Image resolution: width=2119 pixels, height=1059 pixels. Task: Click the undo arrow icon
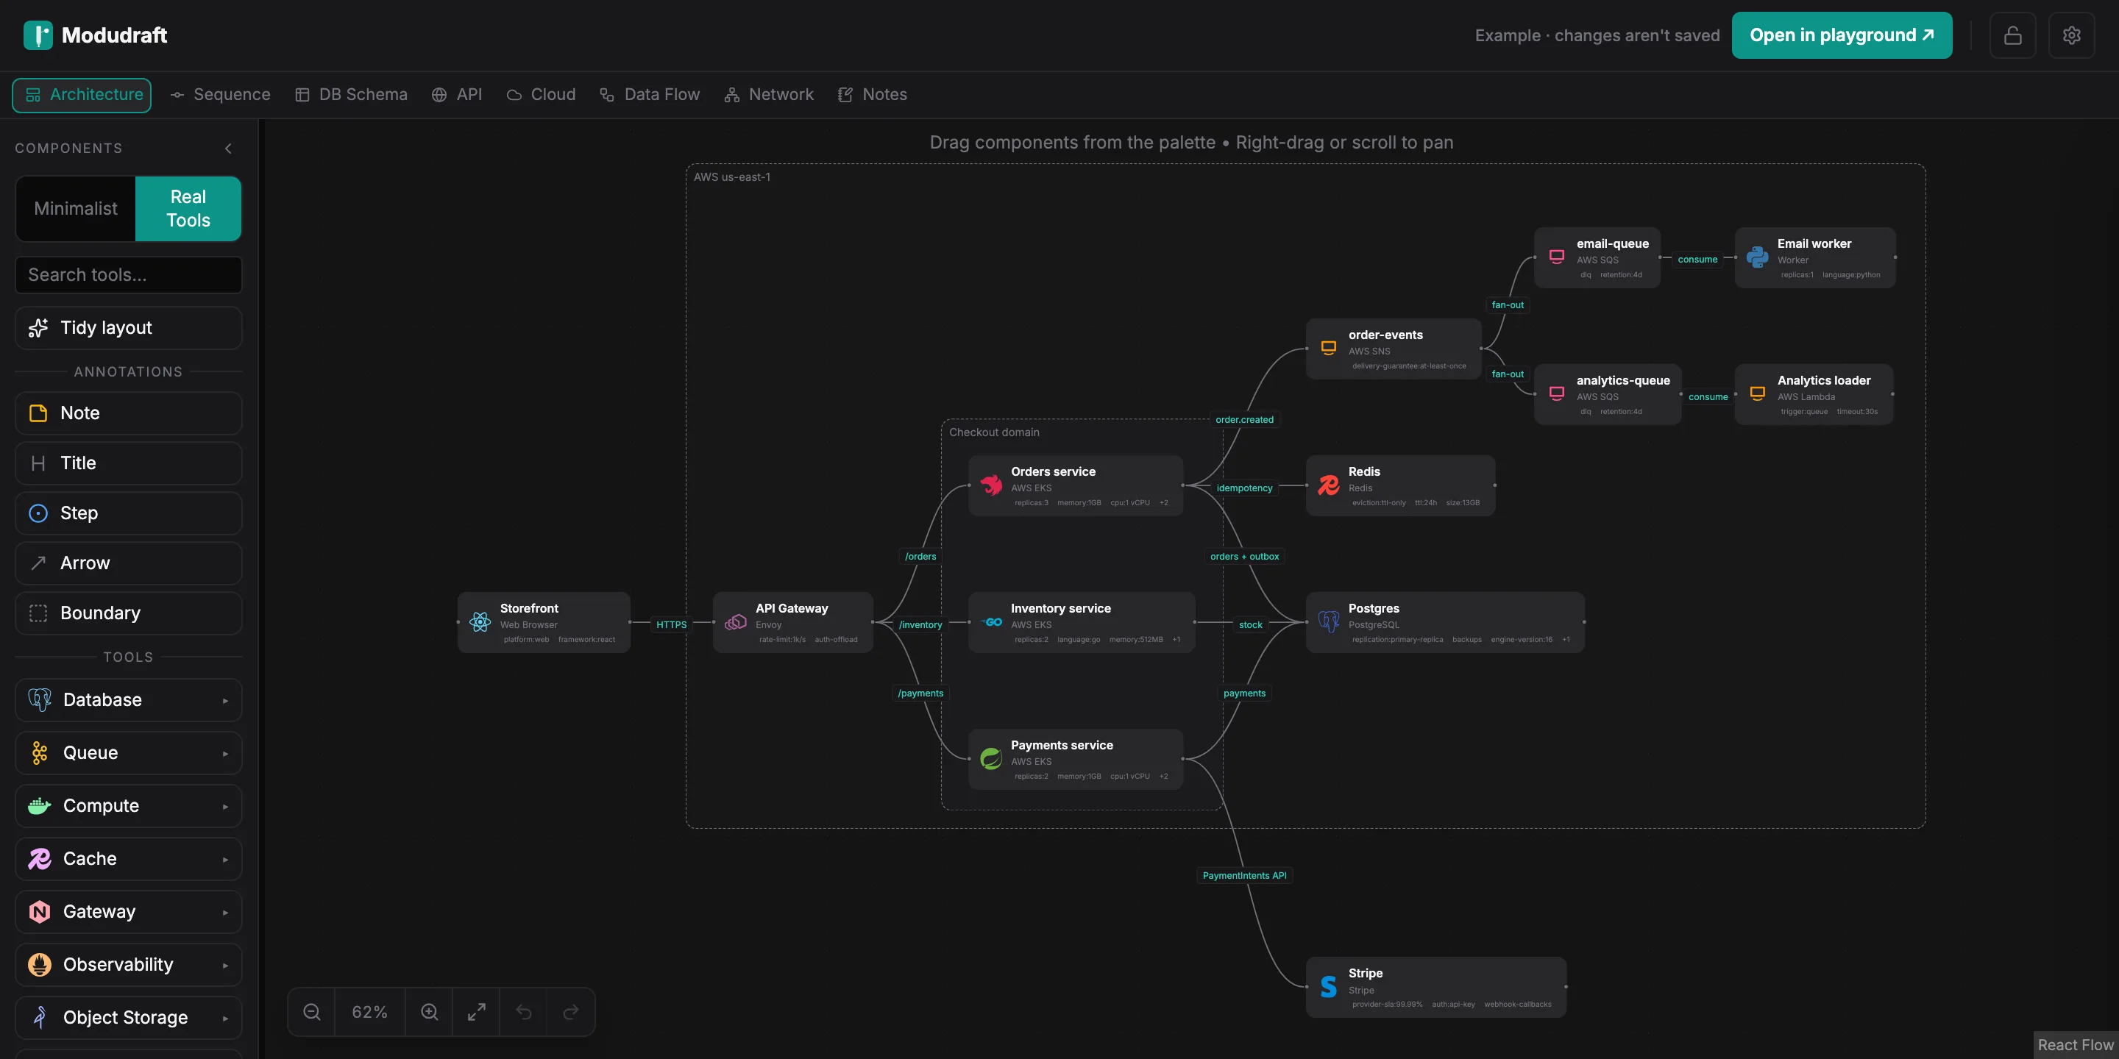[524, 1012]
